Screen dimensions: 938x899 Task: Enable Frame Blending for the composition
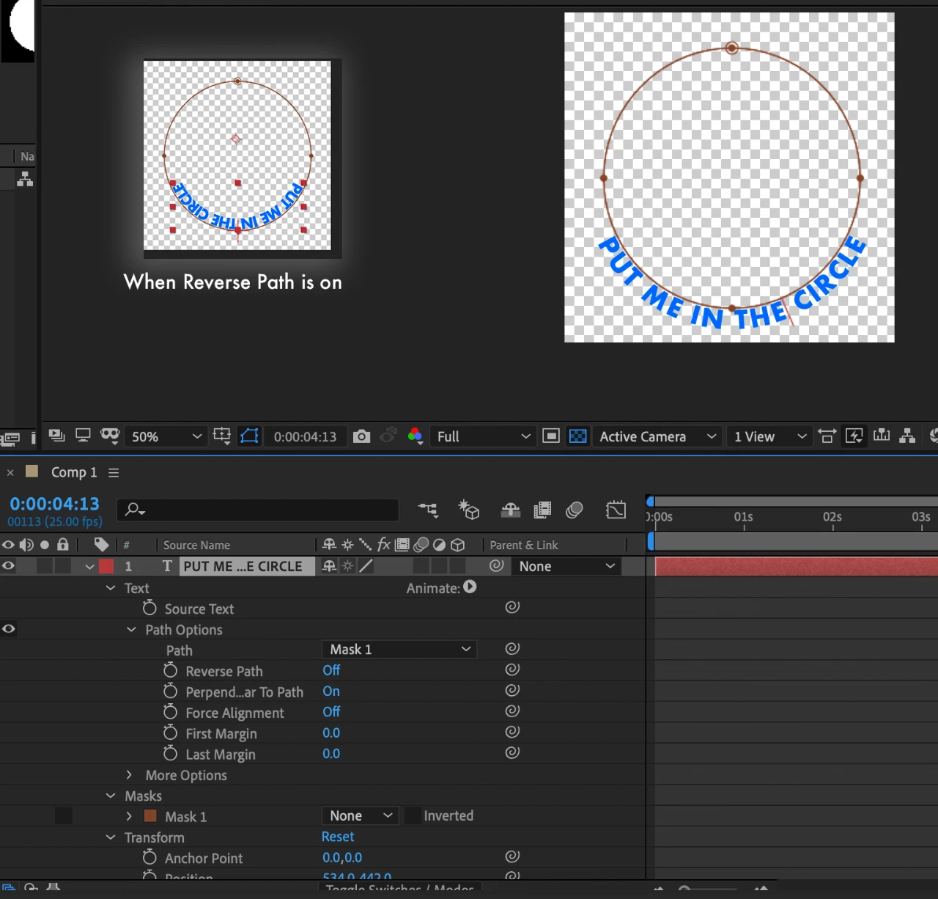tap(542, 510)
